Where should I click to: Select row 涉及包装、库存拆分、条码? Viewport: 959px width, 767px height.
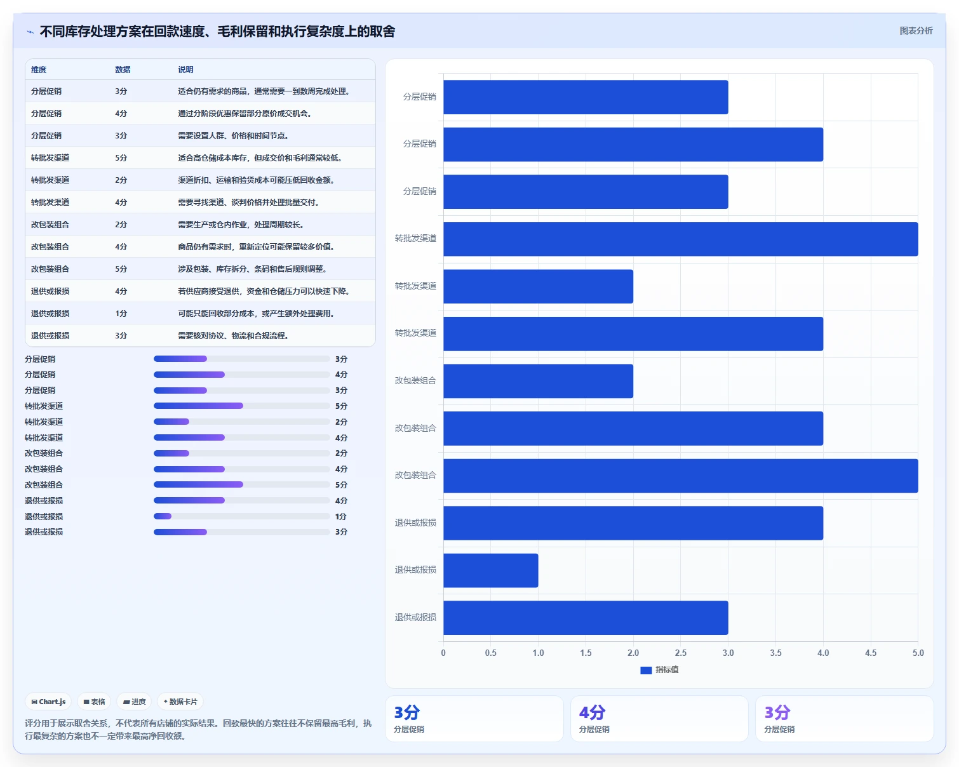(200, 269)
